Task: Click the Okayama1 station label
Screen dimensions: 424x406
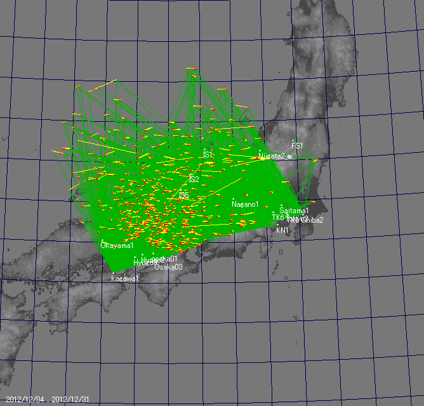Action: pyautogui.click(x=117, y=246)
